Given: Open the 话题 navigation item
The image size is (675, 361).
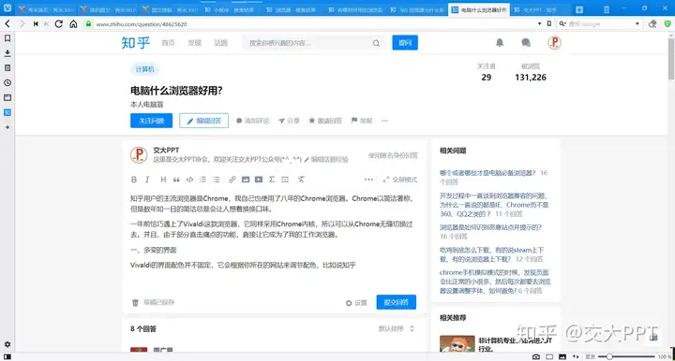Looking at the screenshot, I should click(x=221, y=43).
